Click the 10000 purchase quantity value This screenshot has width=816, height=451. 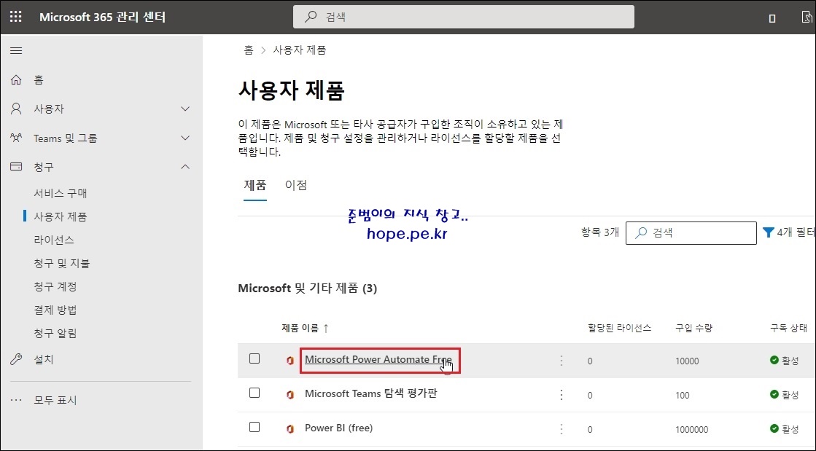click(x=687, y=361)
